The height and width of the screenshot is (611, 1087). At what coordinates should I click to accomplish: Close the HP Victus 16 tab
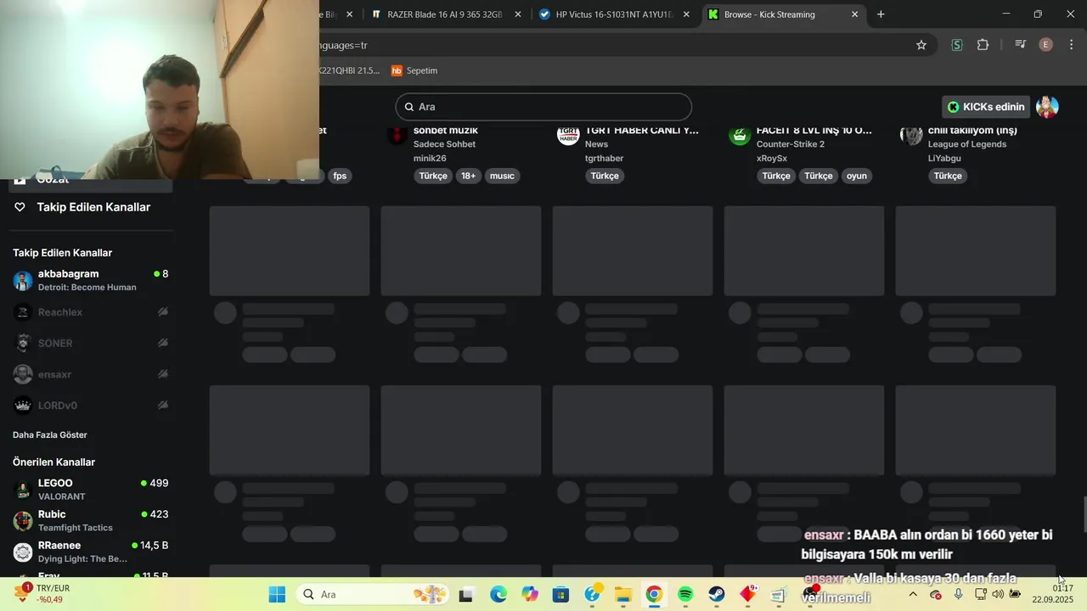(x=686, y=14)
